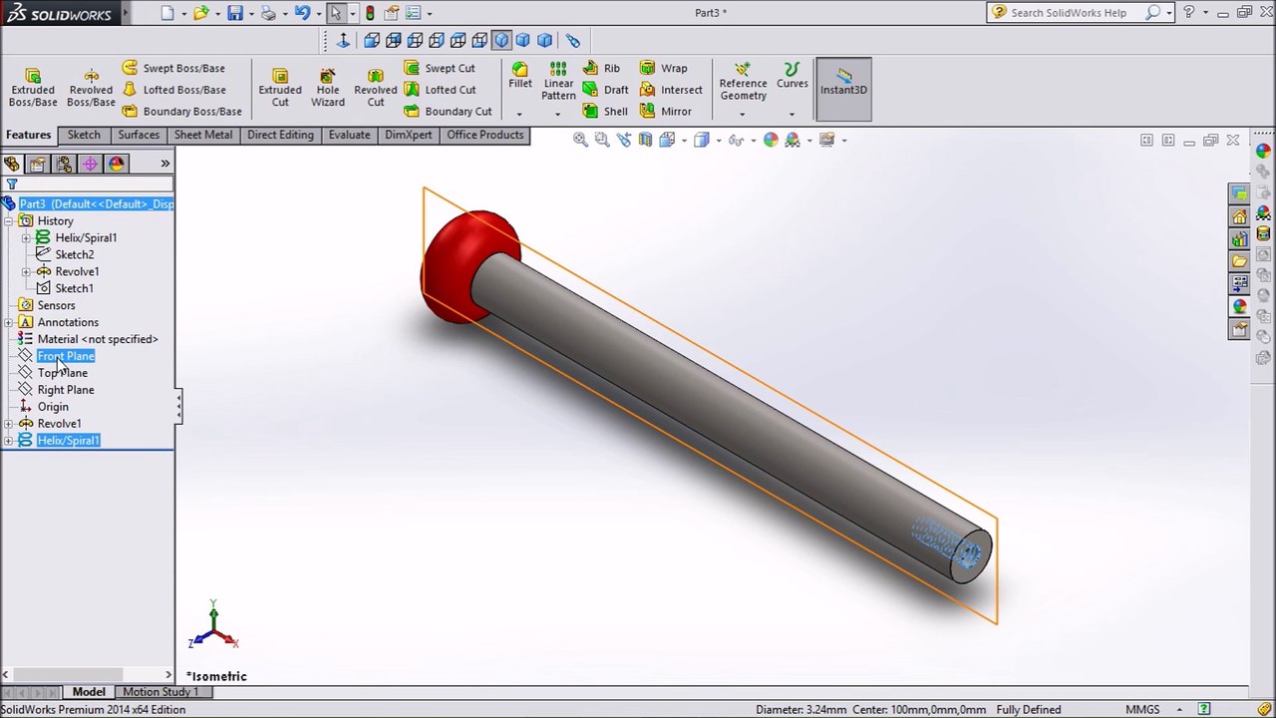Select the Extruded Cut tool
1276x718 pixels.
point(280,88)
